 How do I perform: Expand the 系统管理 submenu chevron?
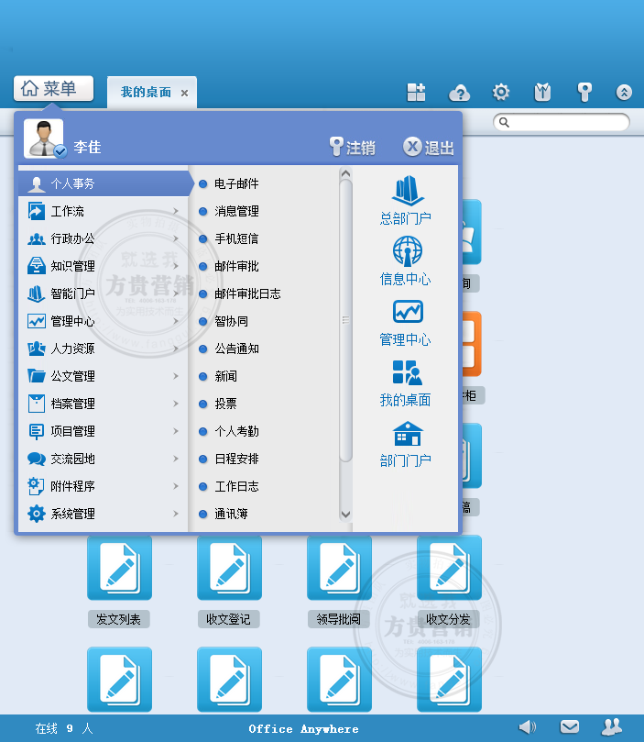click(x=176, y=514)
